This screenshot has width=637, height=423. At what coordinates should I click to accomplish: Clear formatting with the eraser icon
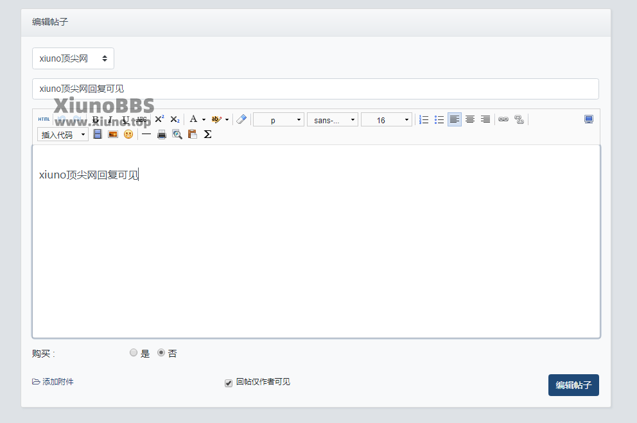pyautogui.click(x=241, y=119)
